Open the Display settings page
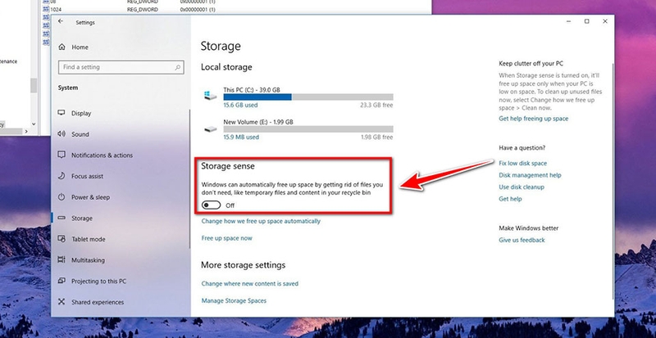The image size is (656, 338). pos(81,113)
